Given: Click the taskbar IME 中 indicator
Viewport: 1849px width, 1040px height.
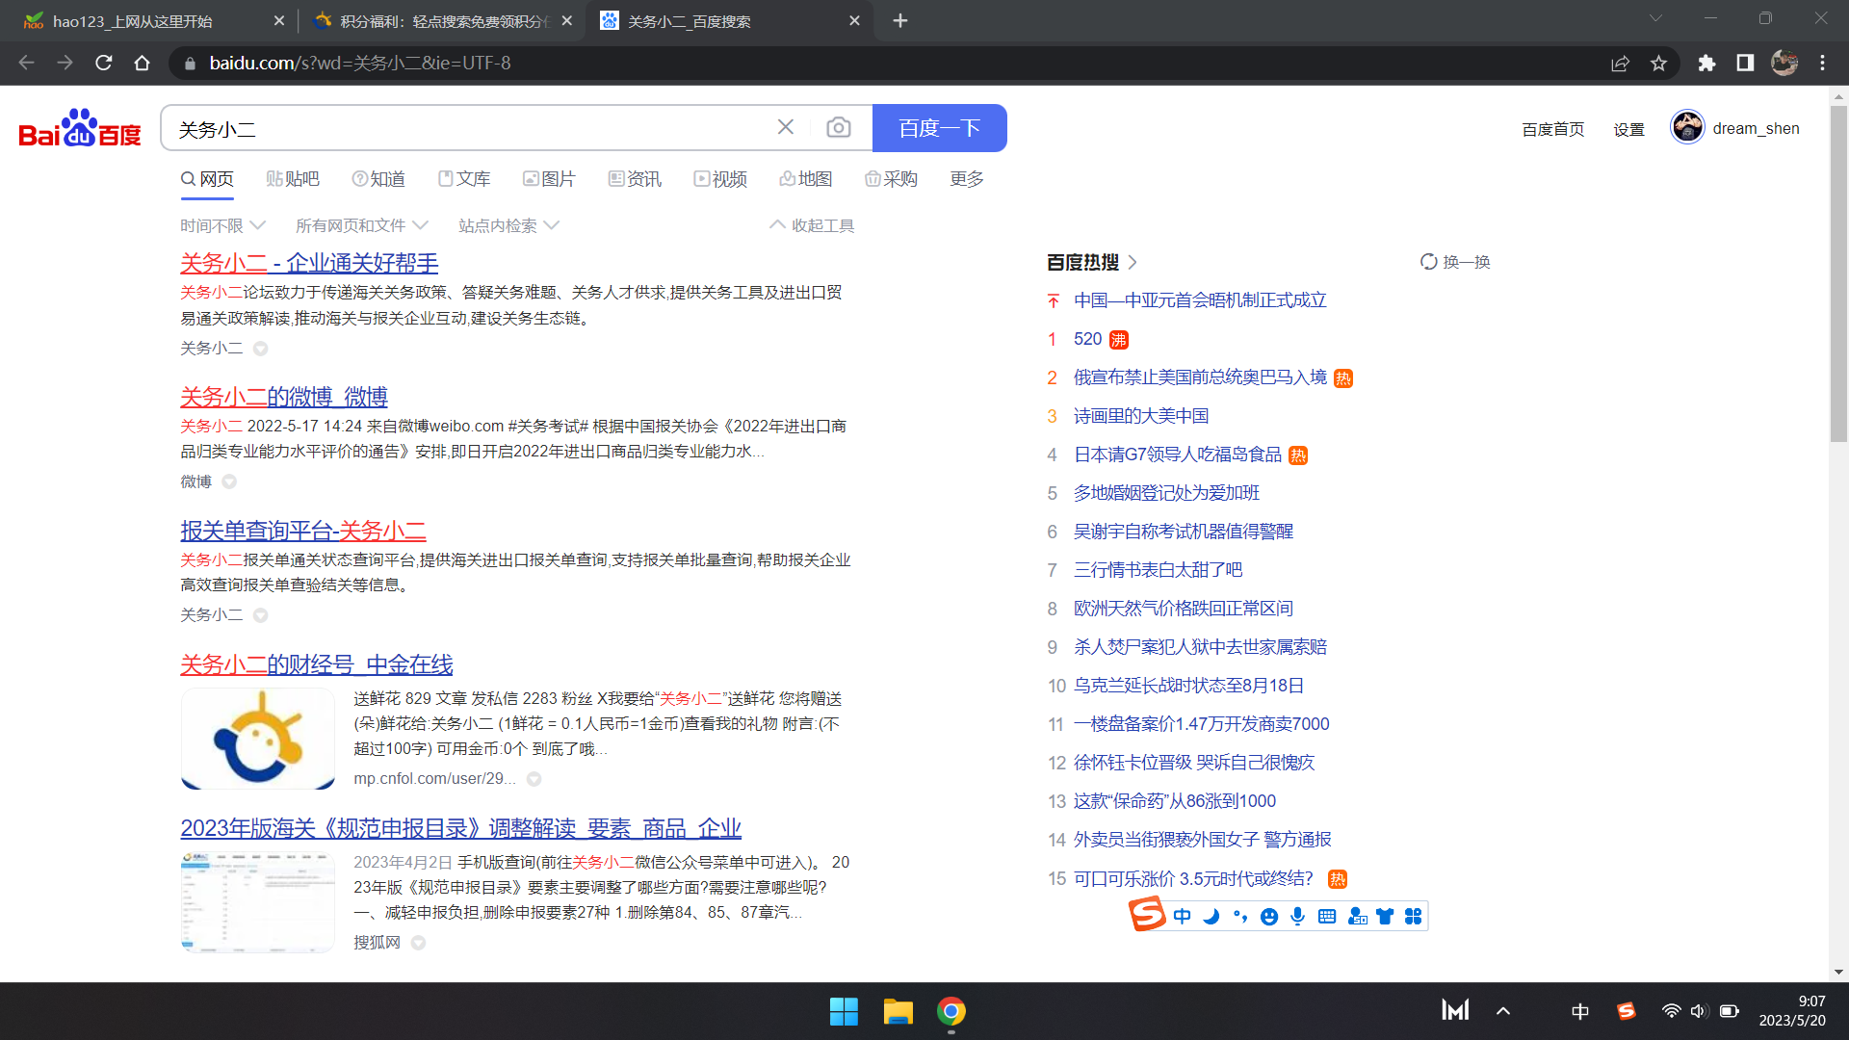Looking at the screenshot, I should point(1580,1011).
